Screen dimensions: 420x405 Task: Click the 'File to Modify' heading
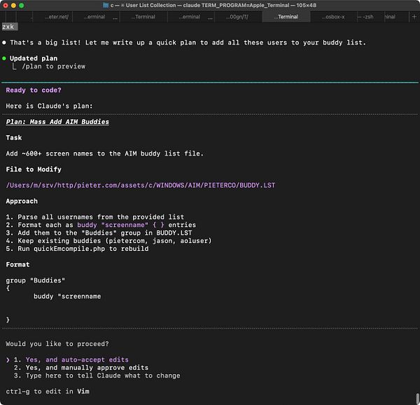[x=34, y=170]
